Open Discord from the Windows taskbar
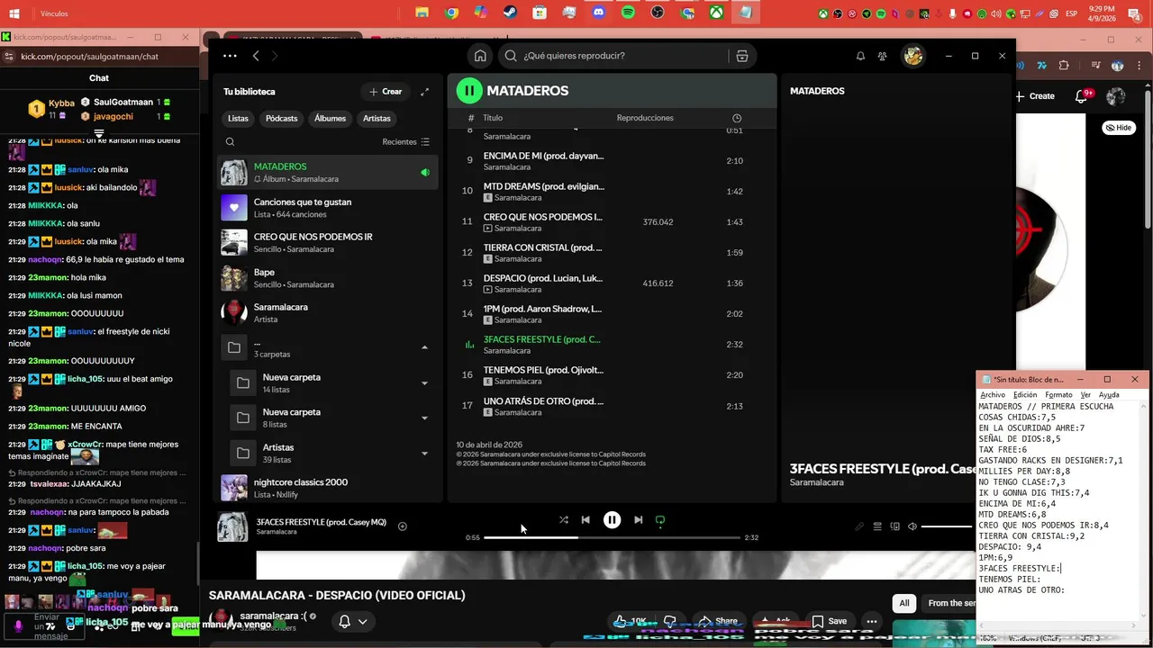 coord(599,13)
